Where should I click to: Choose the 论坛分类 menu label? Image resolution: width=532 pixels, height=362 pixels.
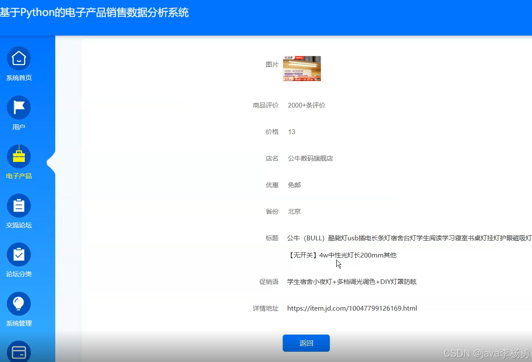19,274
